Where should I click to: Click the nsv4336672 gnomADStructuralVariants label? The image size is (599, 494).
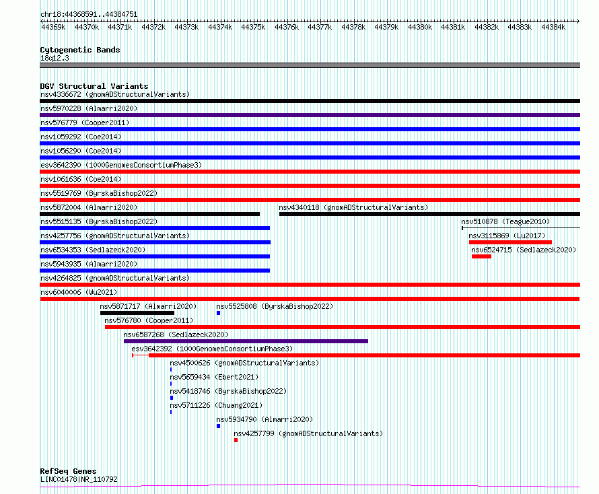pyautogui.click(x=115, y=94)
